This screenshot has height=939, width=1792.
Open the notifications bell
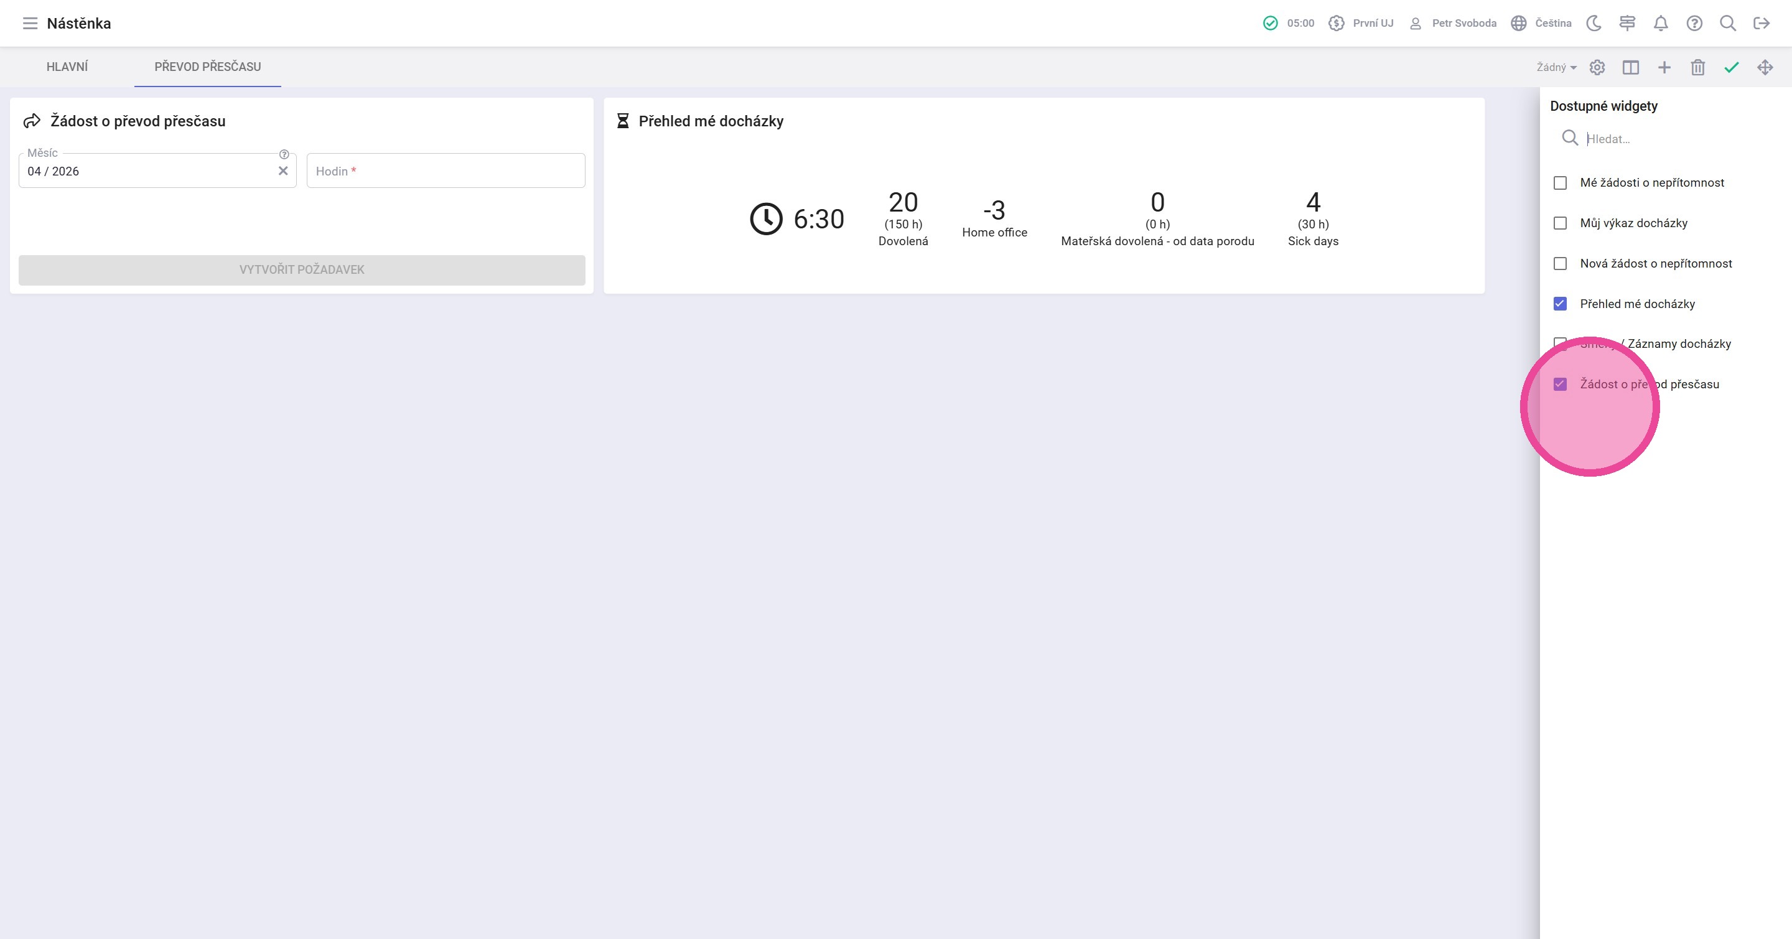coord(1661,24)
